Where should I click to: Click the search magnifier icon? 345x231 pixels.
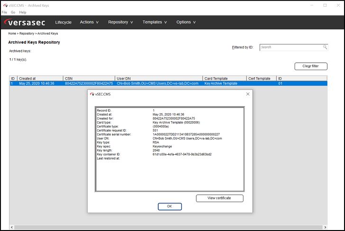coord(325,47)
